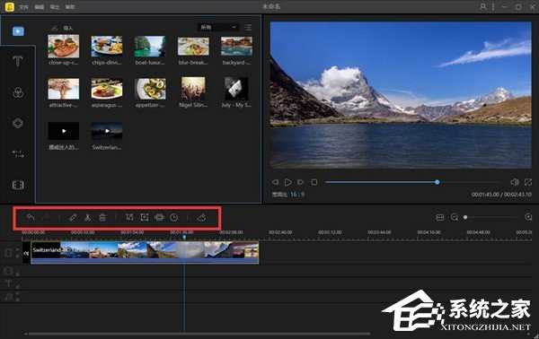Seek using the preview progress slider handle
This screenshot has width=539, height=339.
coord(437,182)
